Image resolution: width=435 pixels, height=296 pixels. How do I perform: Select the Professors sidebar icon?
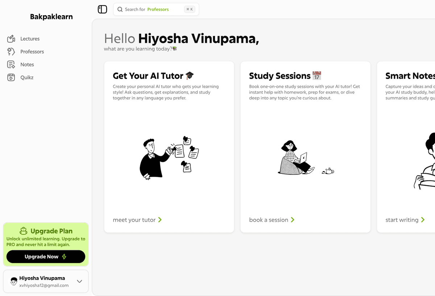click(11, 52)
